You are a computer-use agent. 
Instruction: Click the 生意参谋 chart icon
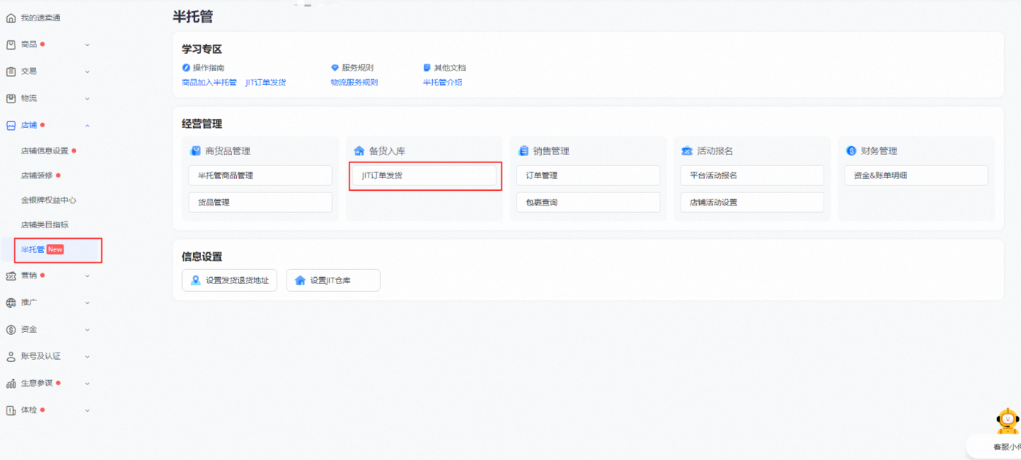click(x=11, y=384)
